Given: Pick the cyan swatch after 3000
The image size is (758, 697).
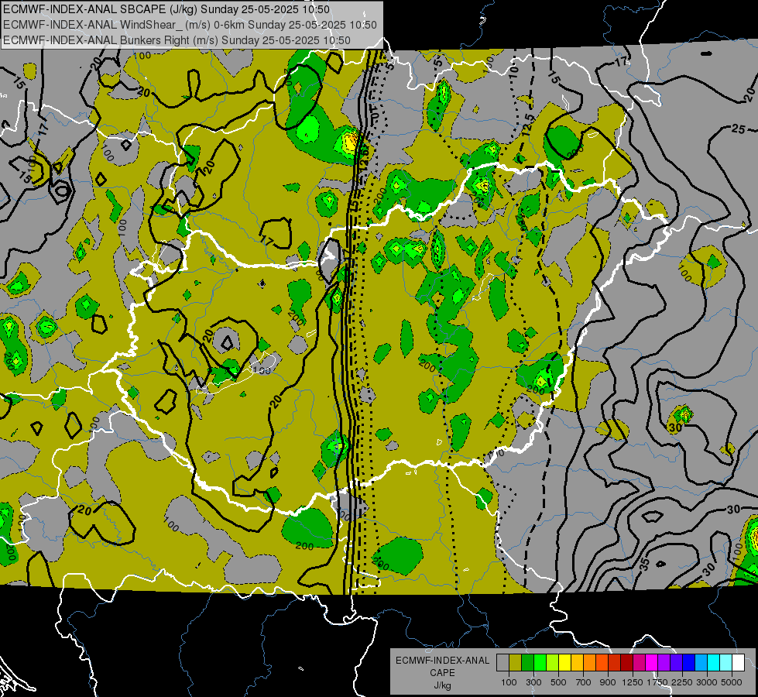Looking at the screenshot, I should [x=714, y=663].
